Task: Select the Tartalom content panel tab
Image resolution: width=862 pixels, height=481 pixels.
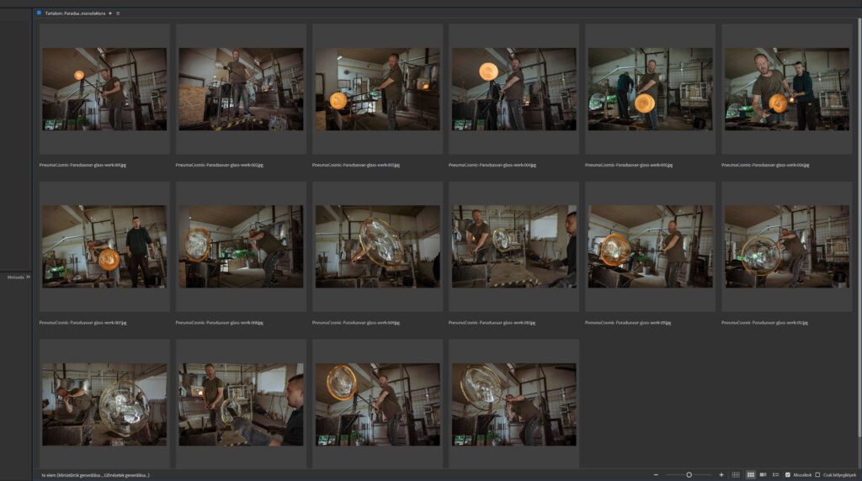Action: (76, 13)
